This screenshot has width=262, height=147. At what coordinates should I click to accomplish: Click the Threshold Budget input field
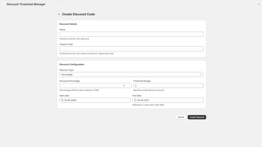coord(168,86)
